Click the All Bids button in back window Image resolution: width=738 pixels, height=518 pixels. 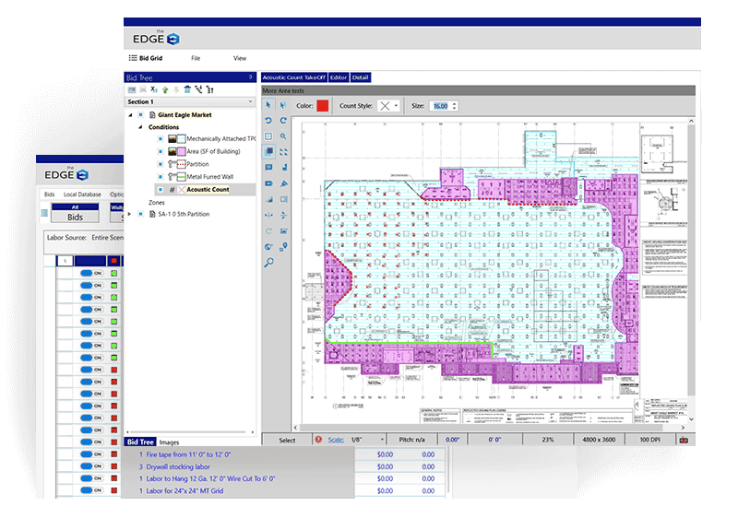tap(75, 213)
